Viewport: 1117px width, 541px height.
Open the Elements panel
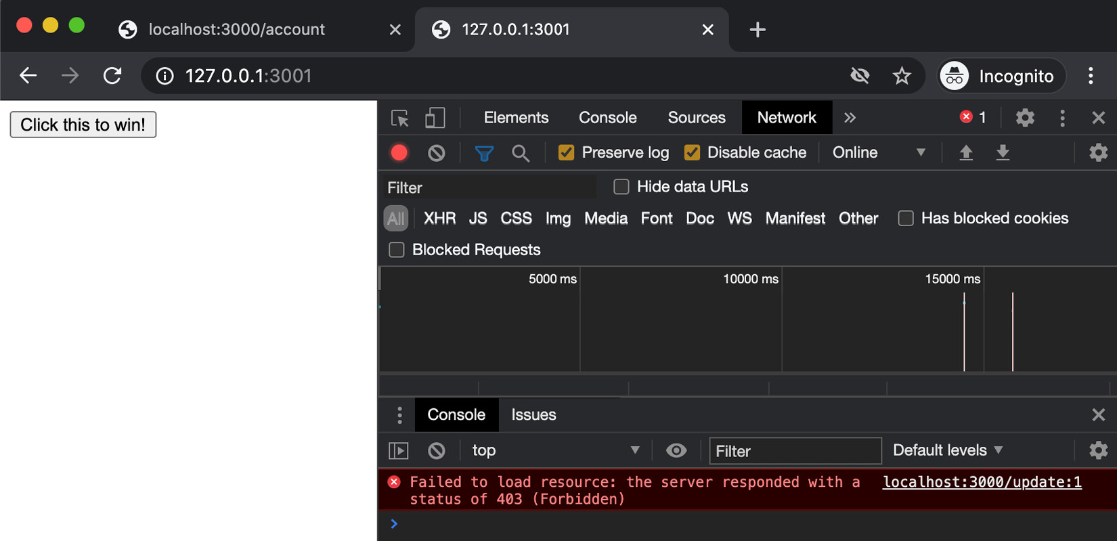pyautogui.click(x=516, y=118)
